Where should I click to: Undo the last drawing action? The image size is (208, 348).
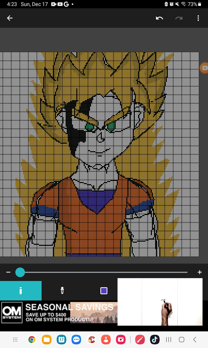[x=159, y=18]
